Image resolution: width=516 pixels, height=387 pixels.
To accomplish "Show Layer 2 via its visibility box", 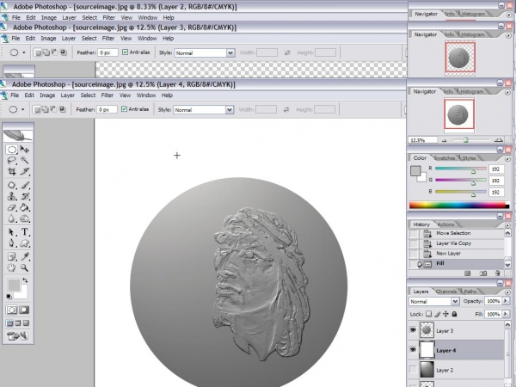I will point(413,370).
